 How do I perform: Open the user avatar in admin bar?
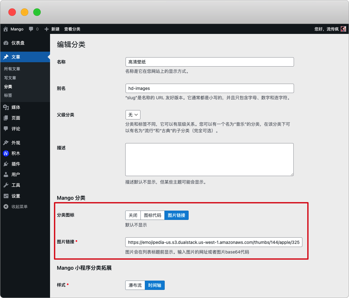343,29
